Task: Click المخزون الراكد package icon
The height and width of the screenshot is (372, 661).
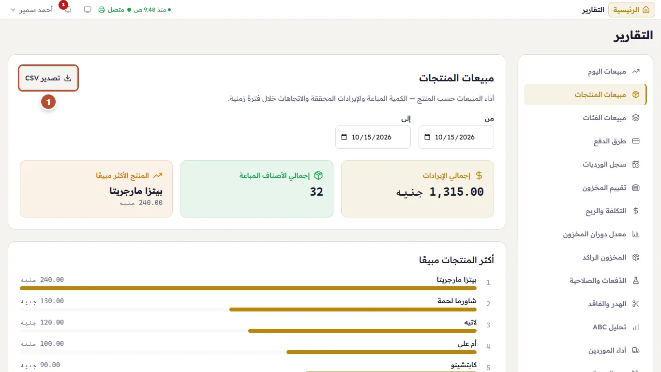Action: (636, 258)
